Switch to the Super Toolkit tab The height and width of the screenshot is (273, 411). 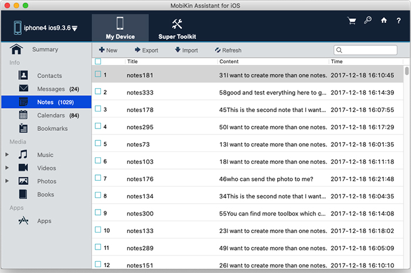[x=177, y=28]
